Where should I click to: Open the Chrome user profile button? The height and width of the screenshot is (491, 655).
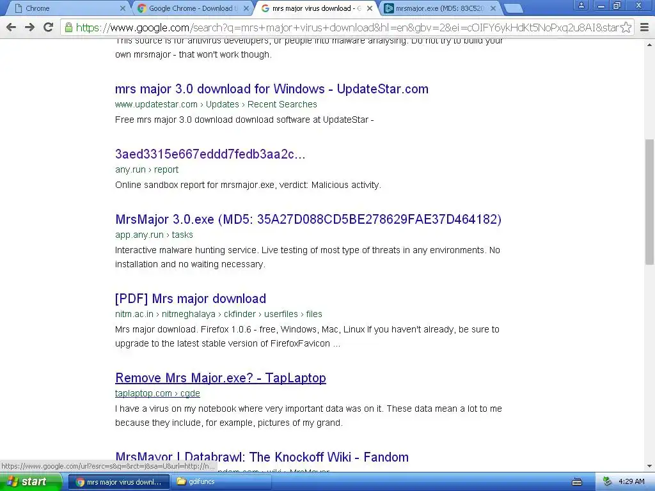pos(581,5)
